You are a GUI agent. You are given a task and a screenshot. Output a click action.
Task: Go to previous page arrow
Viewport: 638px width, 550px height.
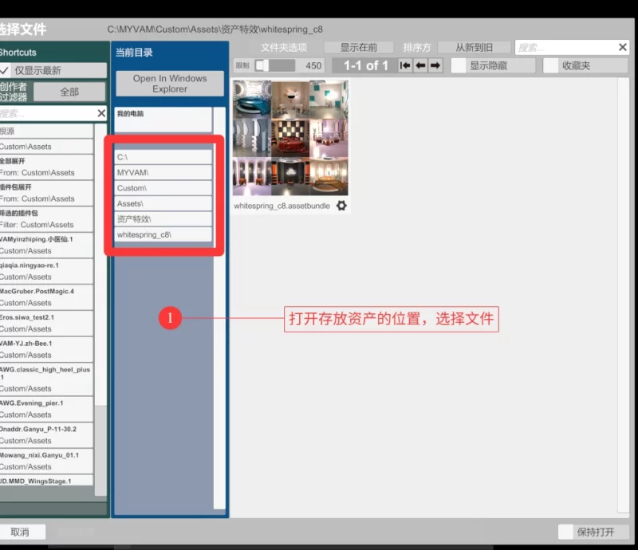[420, 65]
